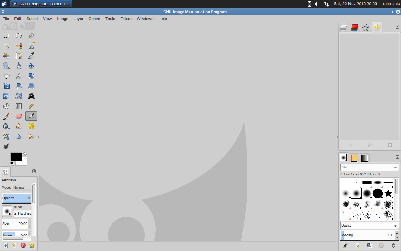Screen dimensions: 401x251
Task: Select the Cage Transform tool
Action: pos(19,96)
